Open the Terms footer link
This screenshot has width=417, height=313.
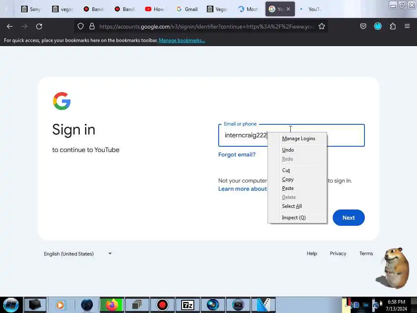pyautogui.click(x=366, y=253)
